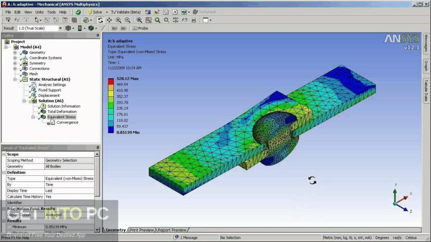The width and height of the screenshot is (431, 242).
Task: Toggle the Minimum value label icon
Action: pyautogui.click(x=123, y=28)
